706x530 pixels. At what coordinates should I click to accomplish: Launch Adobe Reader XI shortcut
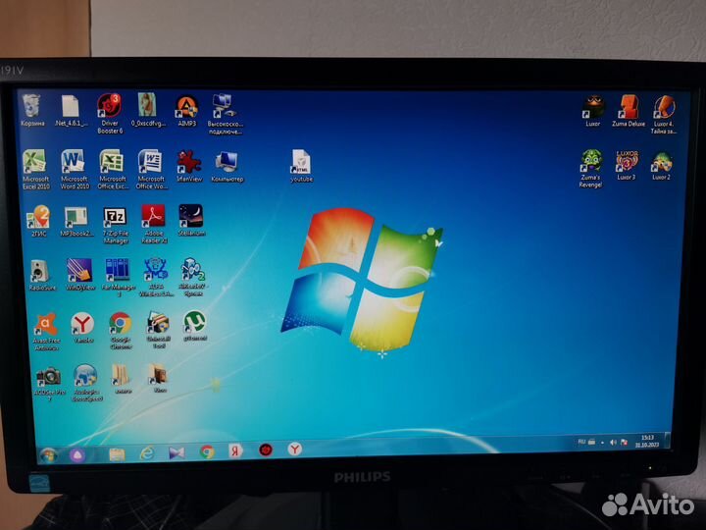click(154, 225)
